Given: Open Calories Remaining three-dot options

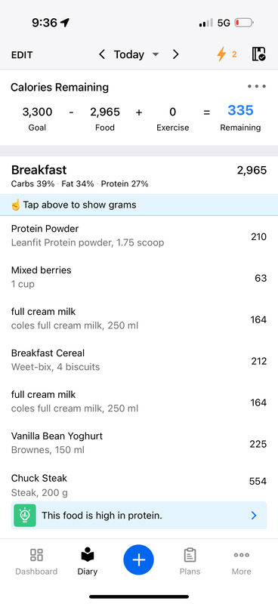Looking at the screenshot, I should coord(257,86).
